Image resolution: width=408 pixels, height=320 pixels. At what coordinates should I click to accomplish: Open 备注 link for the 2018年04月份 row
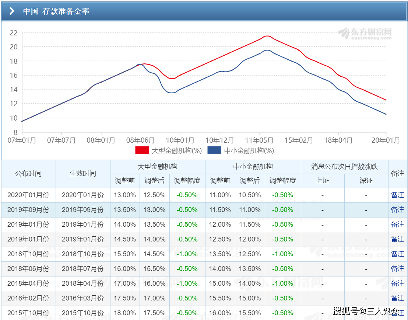pyautogui.click(x=397, y=284)
